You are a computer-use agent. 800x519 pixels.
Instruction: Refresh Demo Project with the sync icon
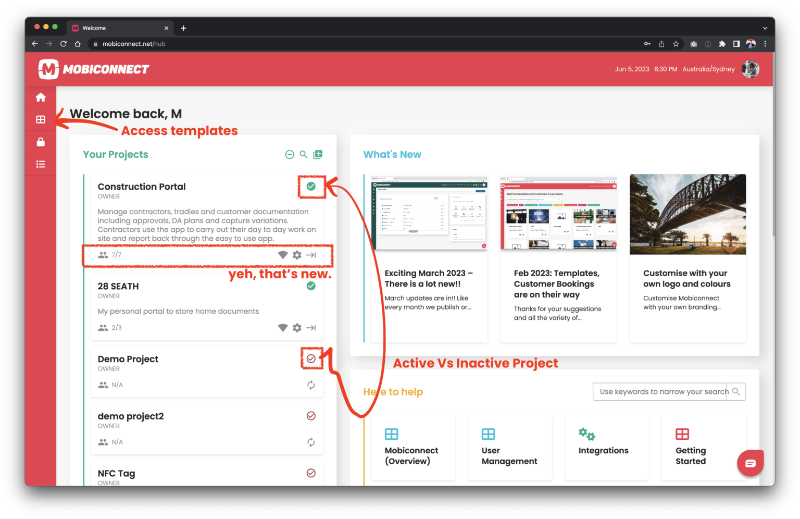tap(311, 385)
